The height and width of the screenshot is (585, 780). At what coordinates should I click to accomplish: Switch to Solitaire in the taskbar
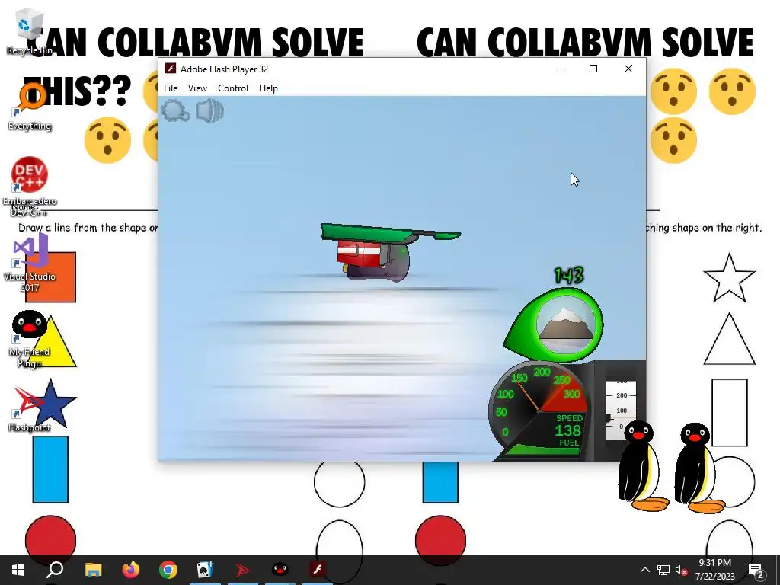click(205, 570)
